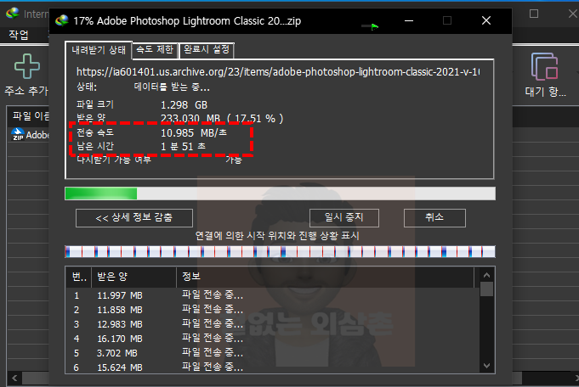This screenshot has height=387, width=579.
Task: Select connection row 1 with 11.997 MB
Action: [273, 295]
